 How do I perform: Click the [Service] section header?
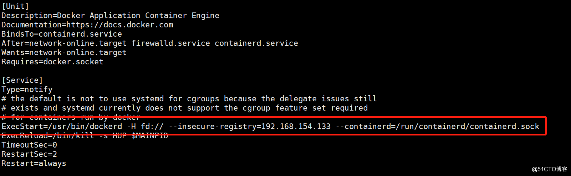click(22, 80)
